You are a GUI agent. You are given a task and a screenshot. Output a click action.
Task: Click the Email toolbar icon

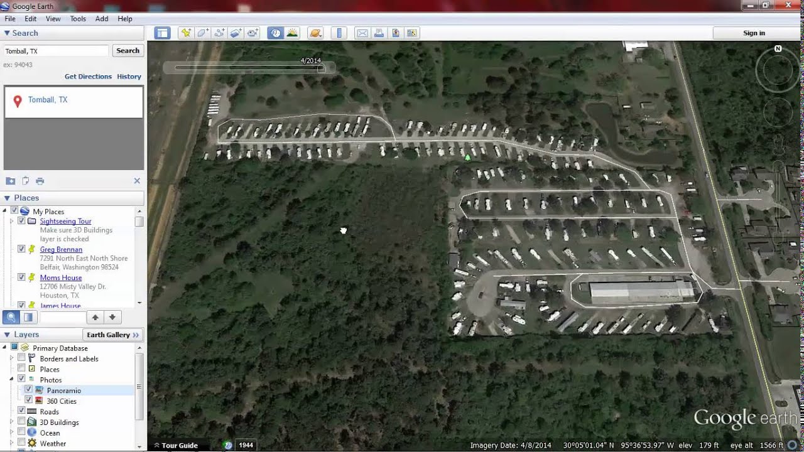(x=362, y=33)
